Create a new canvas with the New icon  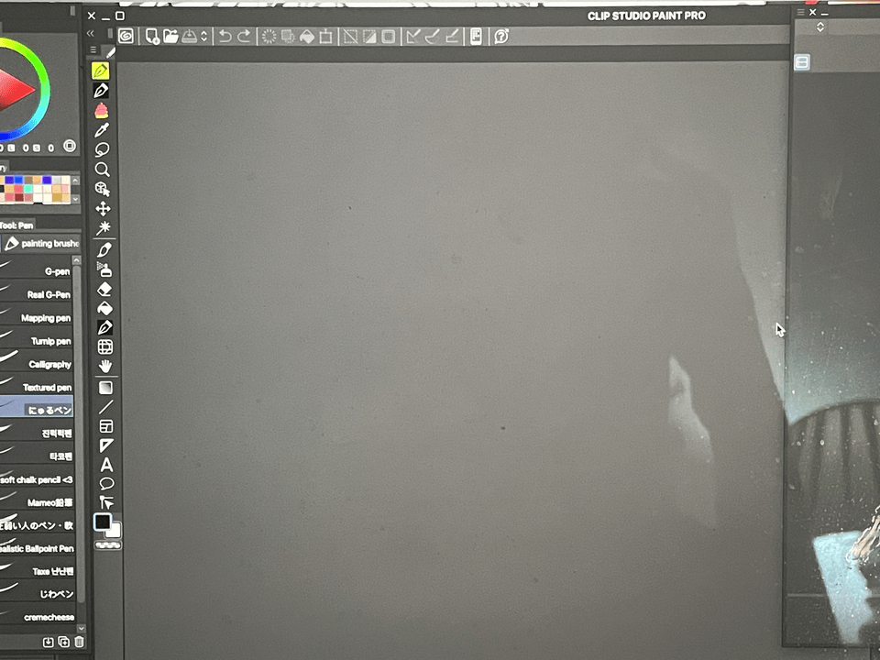click(x=152, y=37)
